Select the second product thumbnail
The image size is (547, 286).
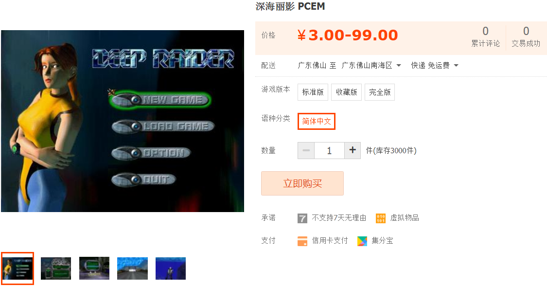(x=56, y=268)
